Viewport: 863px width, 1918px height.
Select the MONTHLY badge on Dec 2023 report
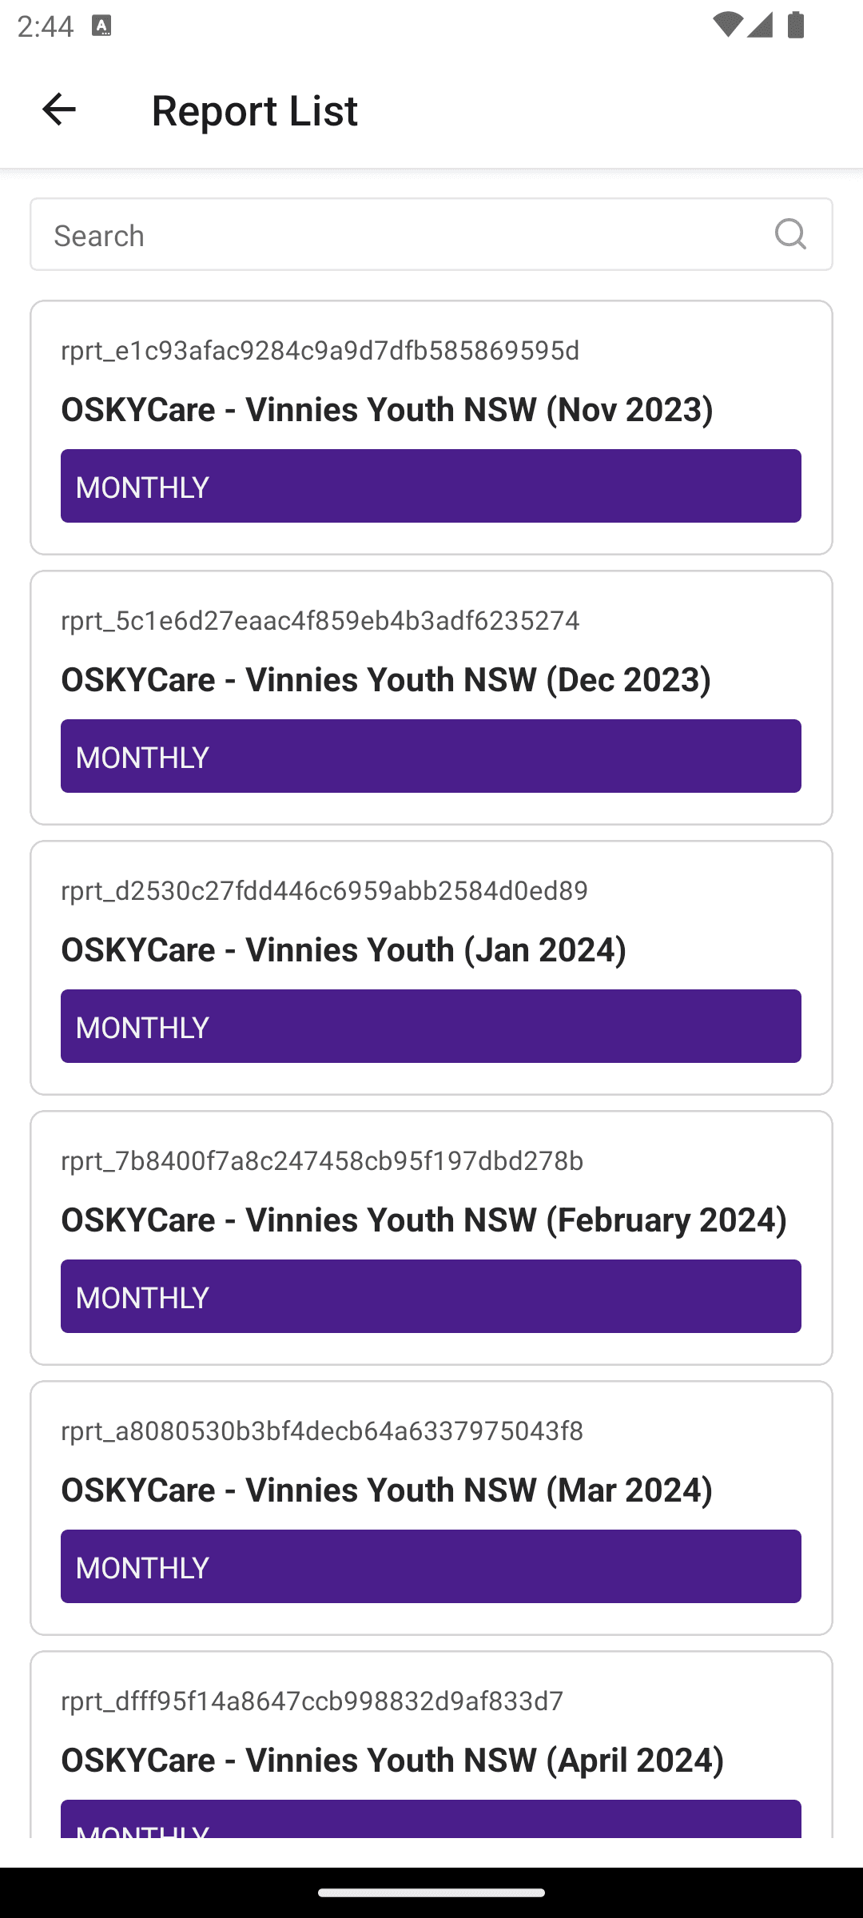click(x=431, y=755)
